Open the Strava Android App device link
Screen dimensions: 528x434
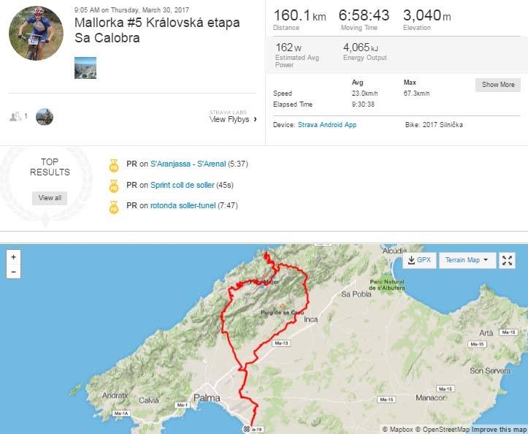point(327,125)
